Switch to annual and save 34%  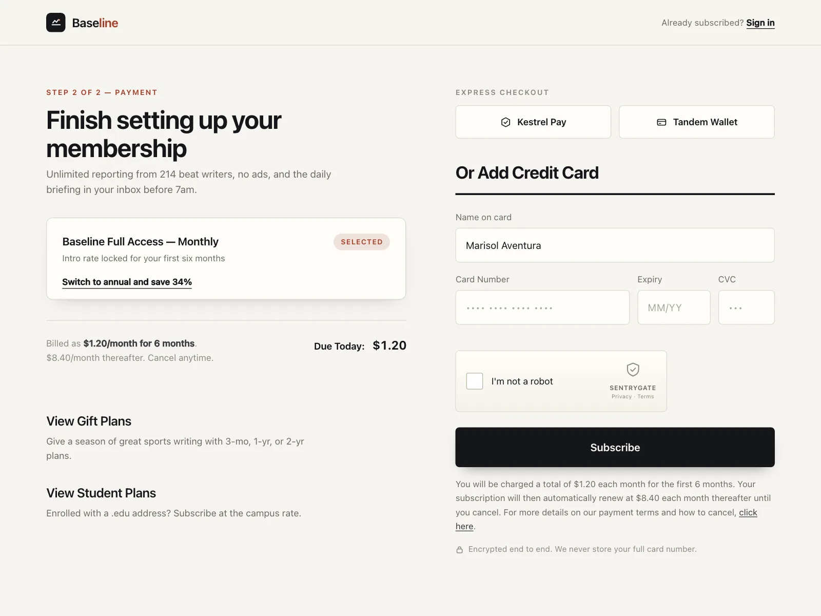pos(127,282)
